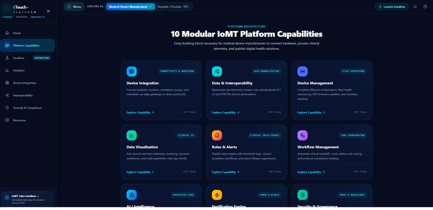Click the Data Visualization card title
This screenshot has width=433, height=210.
pos(142,147)
